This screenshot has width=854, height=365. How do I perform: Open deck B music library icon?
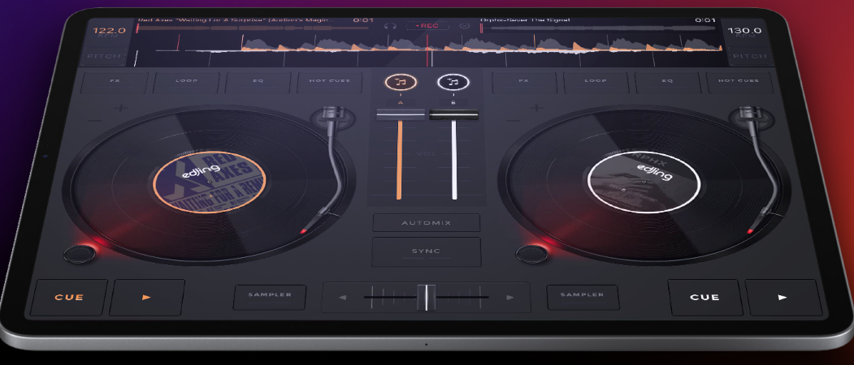pos(453,83)
